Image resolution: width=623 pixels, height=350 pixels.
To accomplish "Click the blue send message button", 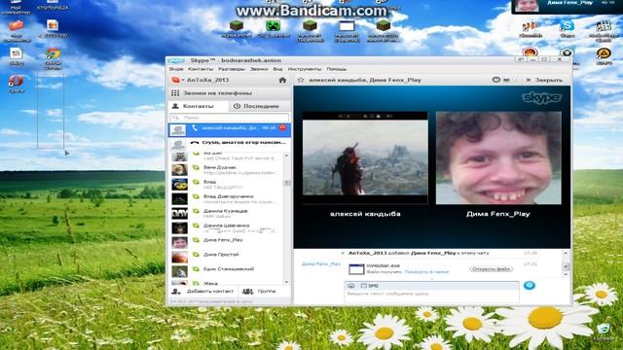I will (530, 285).
